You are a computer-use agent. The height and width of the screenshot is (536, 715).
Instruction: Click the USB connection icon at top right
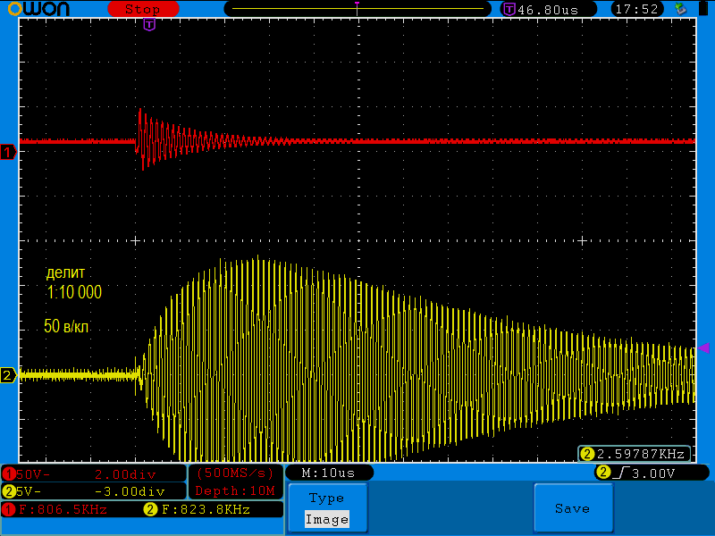coord(681,9)
